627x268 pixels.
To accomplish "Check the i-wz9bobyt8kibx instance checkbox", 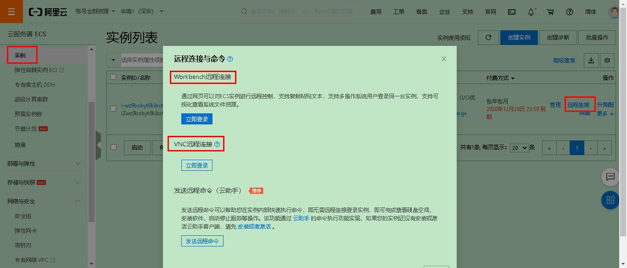I will 113,108.
